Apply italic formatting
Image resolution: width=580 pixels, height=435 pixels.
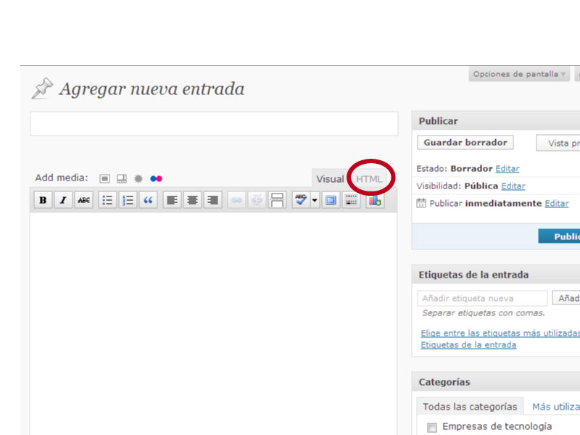63,200
